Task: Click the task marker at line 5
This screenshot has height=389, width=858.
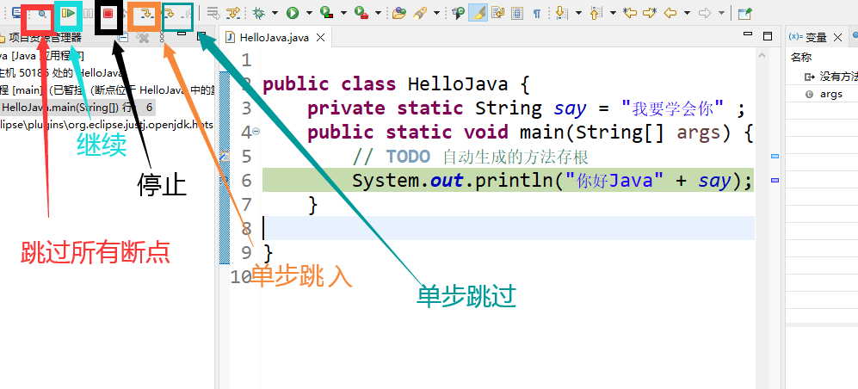Action: pos(223,157)
